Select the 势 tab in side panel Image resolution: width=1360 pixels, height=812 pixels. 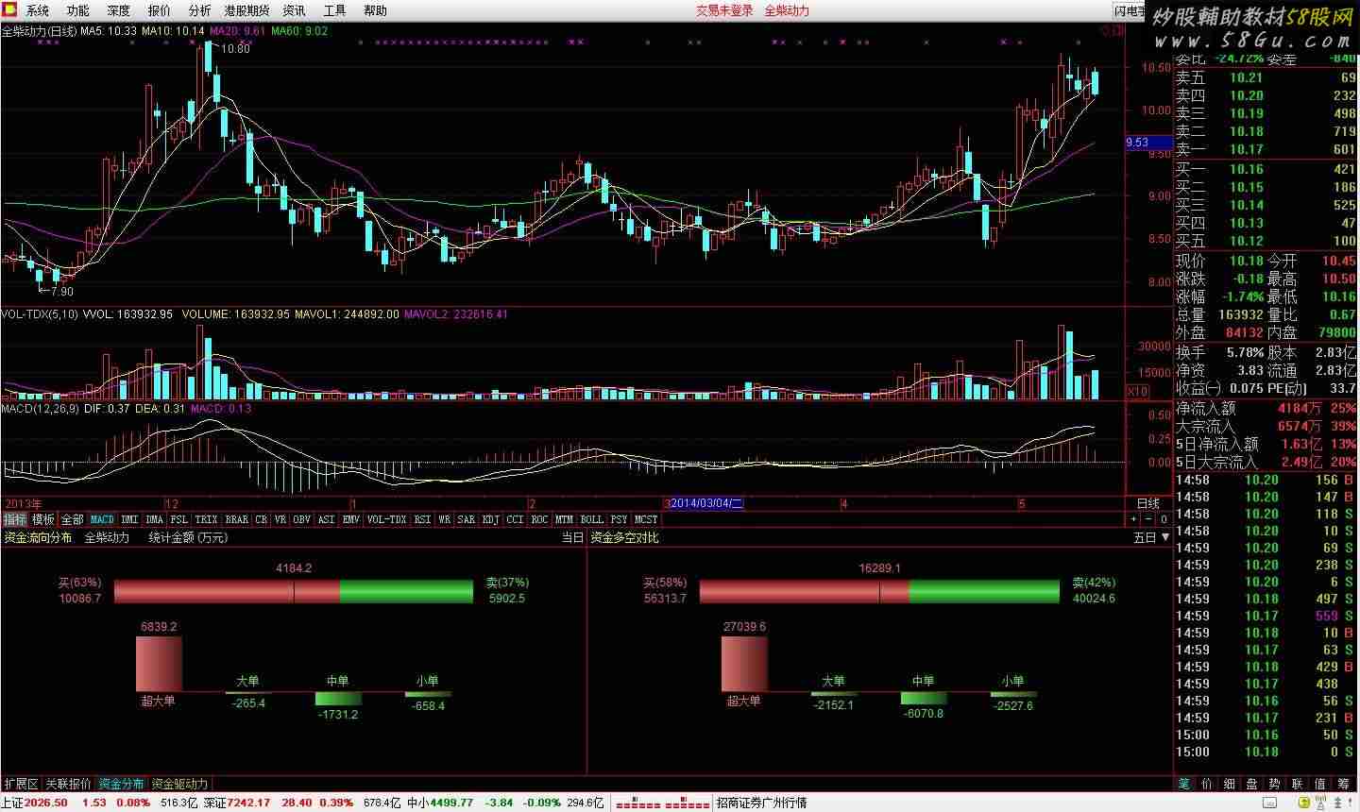1275,784
